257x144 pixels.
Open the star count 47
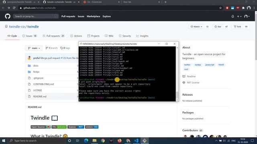click(226, 27)
